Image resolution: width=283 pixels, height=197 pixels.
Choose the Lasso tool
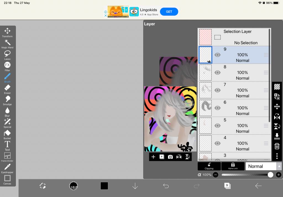(7, 55)
